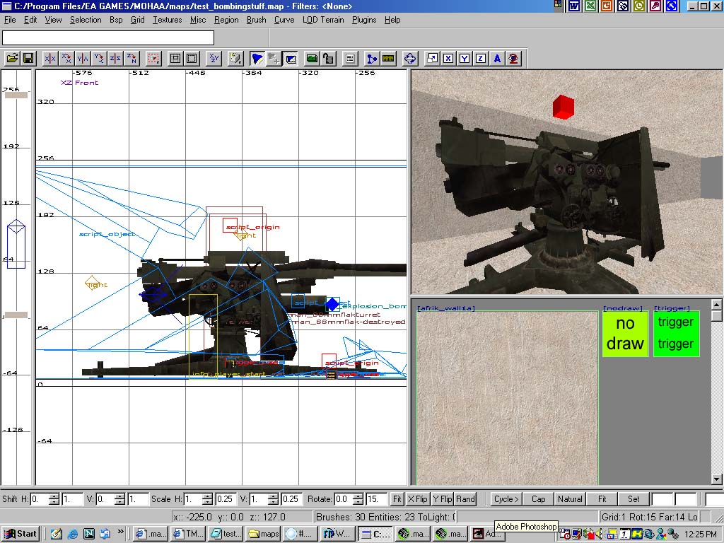Image resolution: width=724 pixels, height=543 pixels.
Task: Increase the Shift H spinner value
Action: pos(54,496)
